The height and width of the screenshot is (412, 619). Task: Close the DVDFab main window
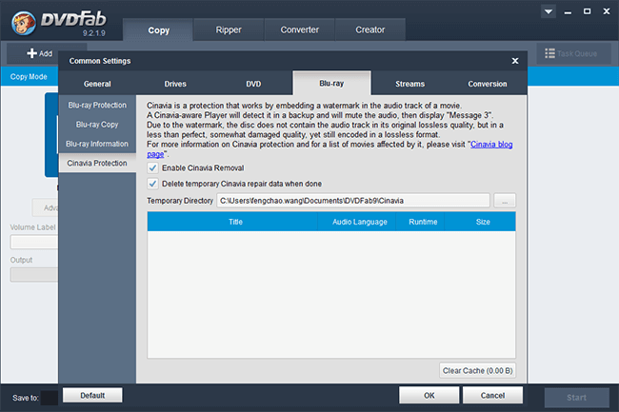click(x=607, y=11)
